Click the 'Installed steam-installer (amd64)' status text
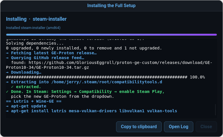The image size is (223, 137). pyautogui.click(x=33, y=28)
